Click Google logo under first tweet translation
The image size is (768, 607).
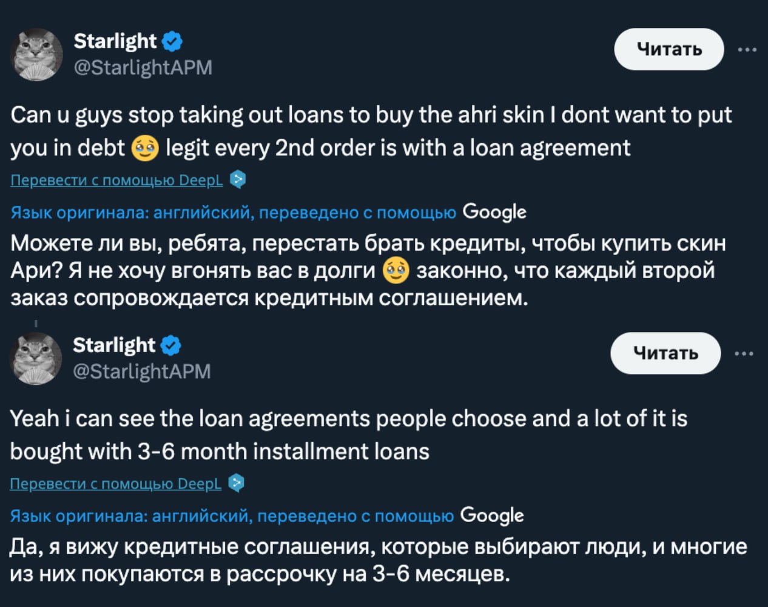[494, 212]
